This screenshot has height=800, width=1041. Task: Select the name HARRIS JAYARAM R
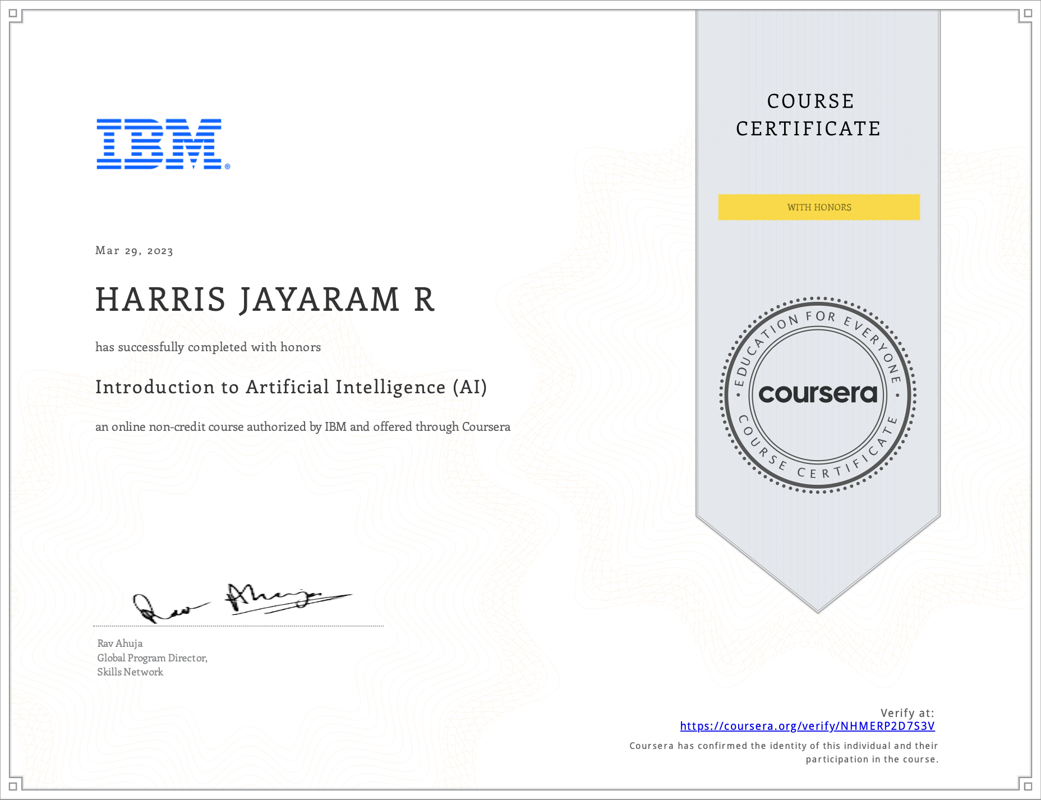click(x=265, y=300)
